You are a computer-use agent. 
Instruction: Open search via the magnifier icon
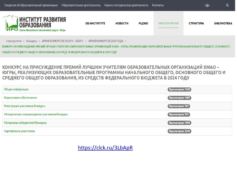point(227,5)
